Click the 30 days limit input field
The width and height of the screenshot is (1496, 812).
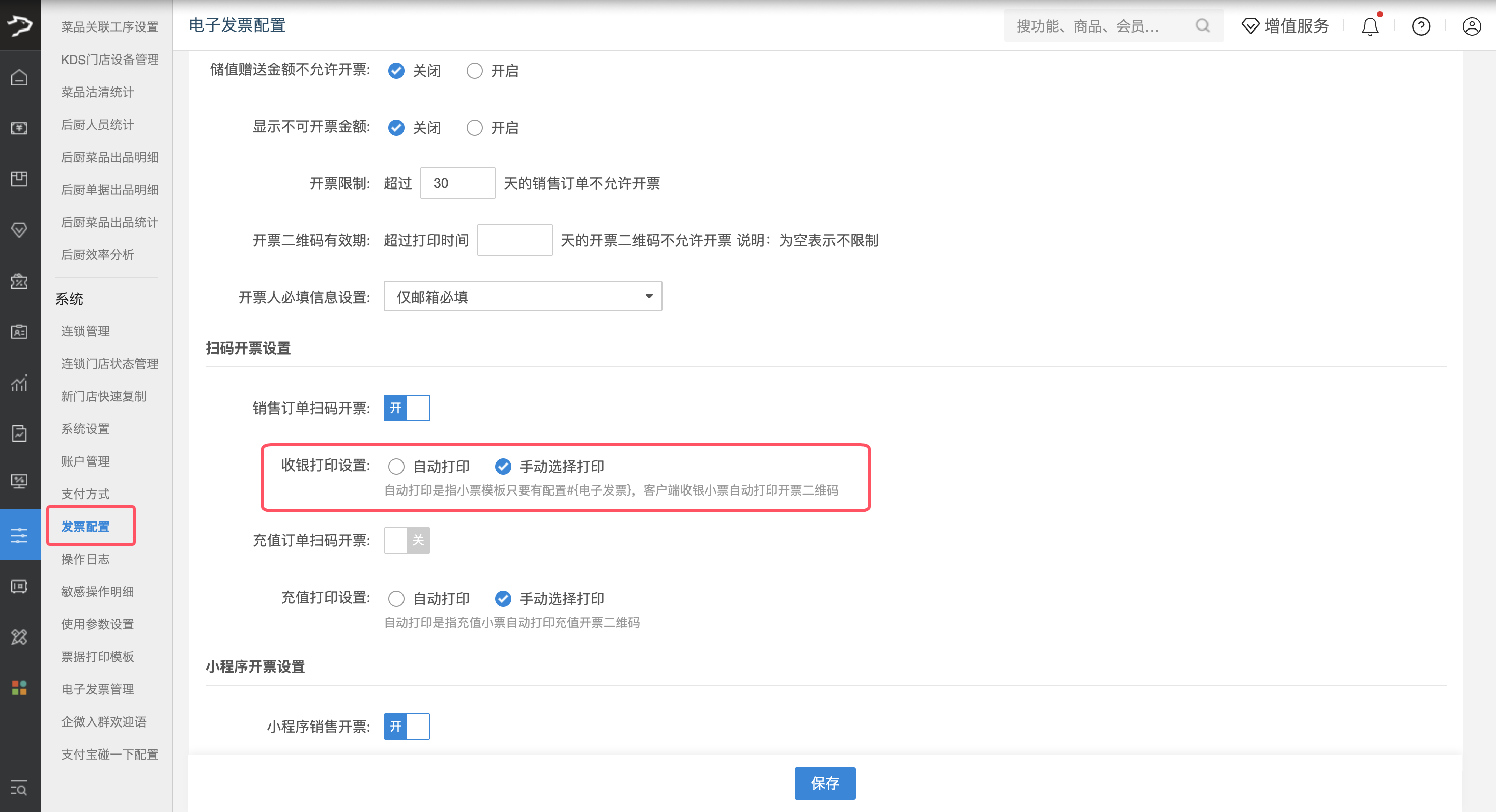point(457,183)
